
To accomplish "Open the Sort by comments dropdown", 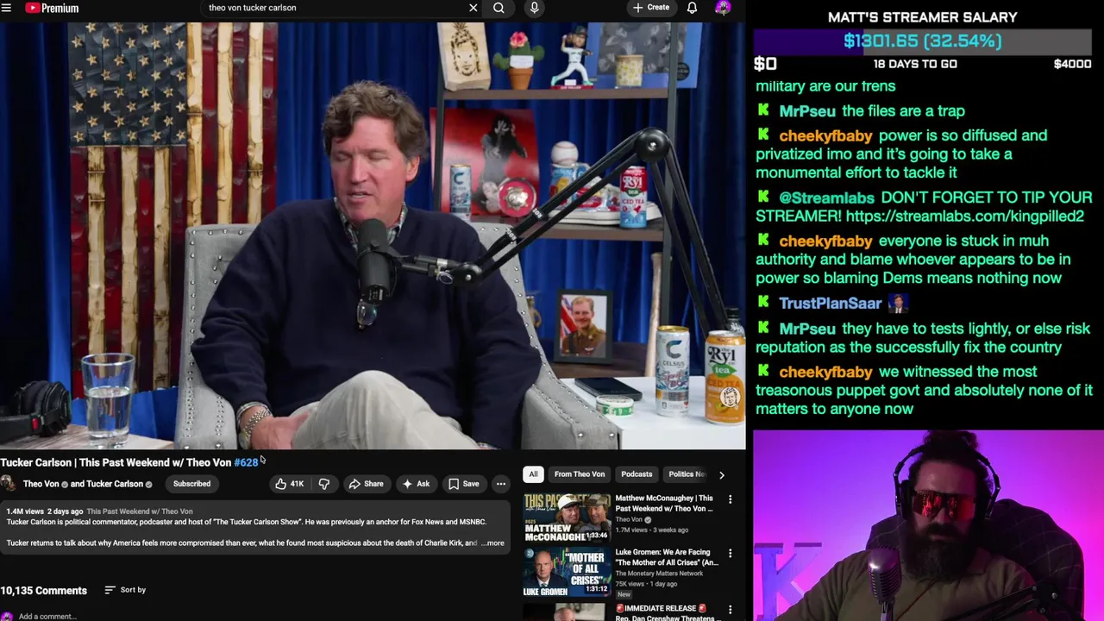I will coord(125,590).
